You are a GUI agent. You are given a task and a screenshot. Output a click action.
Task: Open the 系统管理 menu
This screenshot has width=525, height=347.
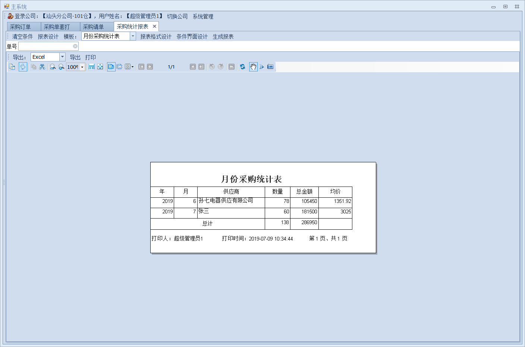click(x=203, y=16)
